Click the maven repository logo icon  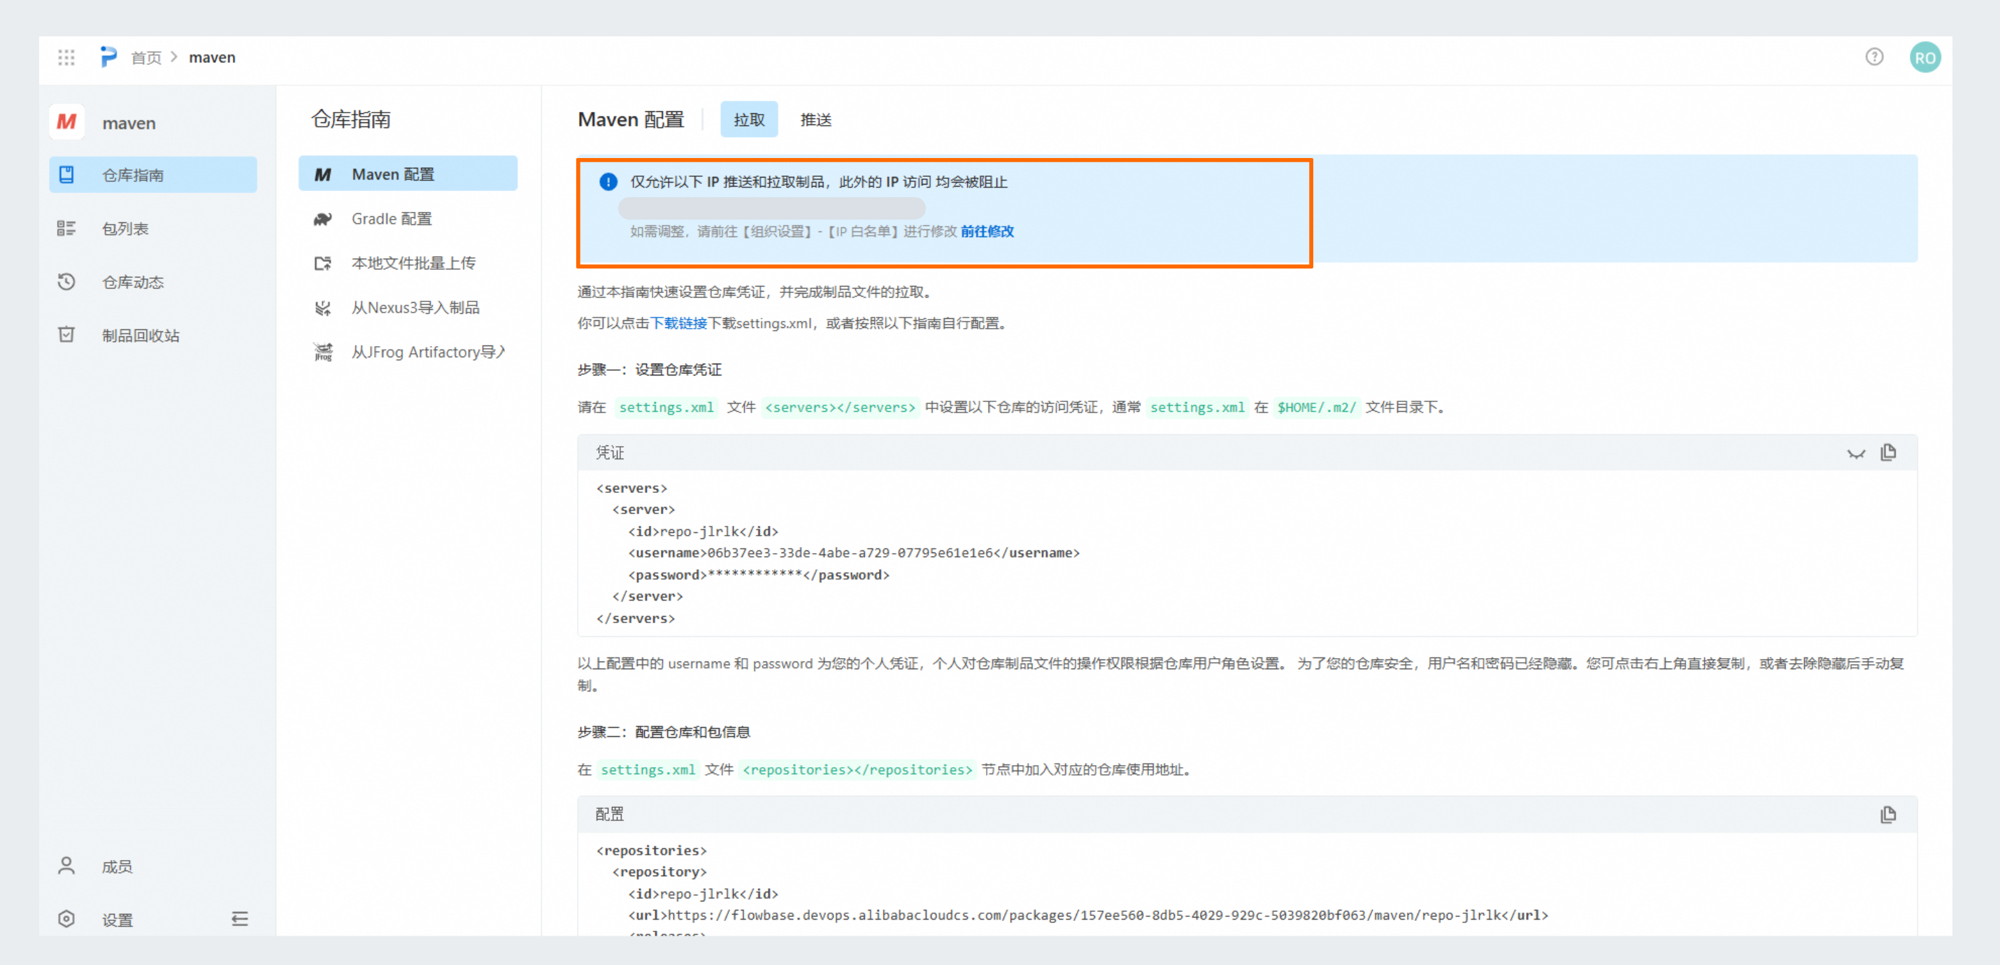(x=66, y=122)
